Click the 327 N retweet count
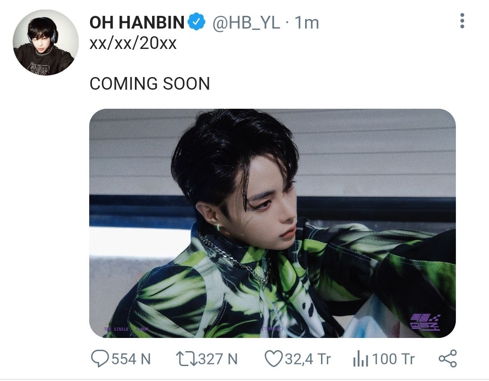 click(218, 359)
